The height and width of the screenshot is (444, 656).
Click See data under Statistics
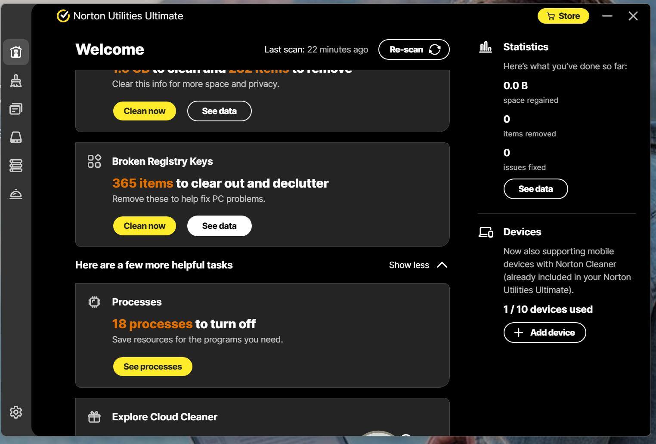535,189
